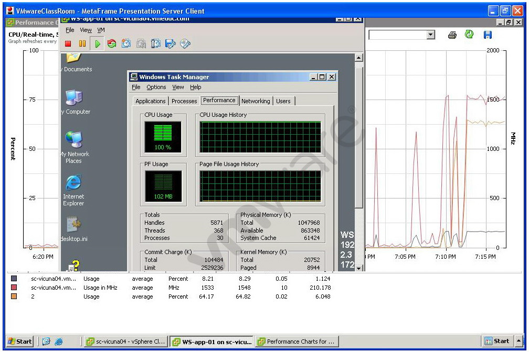Image resolution: width=529 pixels, height=352 pixels.
Task: Click the CPU Usage History graph
Action: click(260, 137)
